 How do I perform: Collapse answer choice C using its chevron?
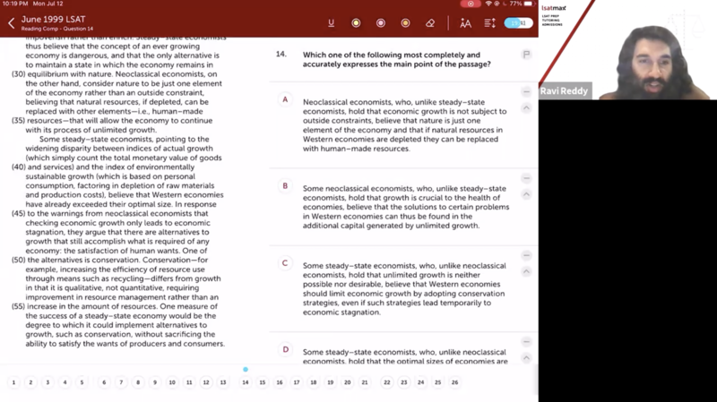click(527, 271)
